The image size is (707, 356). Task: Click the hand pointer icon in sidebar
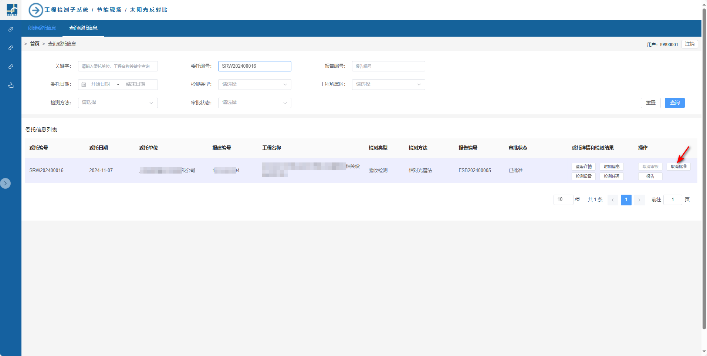11,85
